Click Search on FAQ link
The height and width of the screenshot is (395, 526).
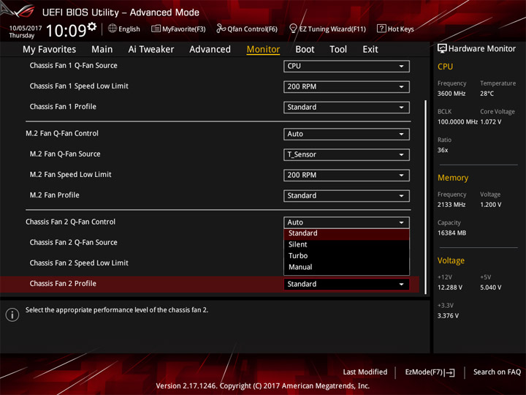point(498,372)
